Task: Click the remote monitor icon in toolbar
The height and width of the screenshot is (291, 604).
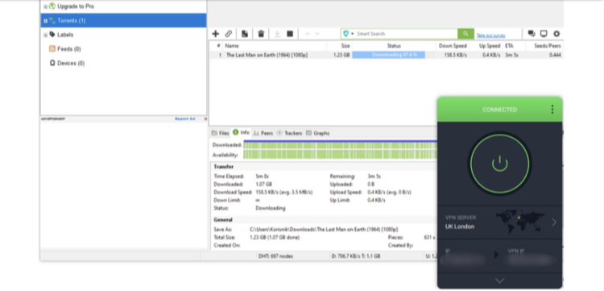Action: coord(544,34)
